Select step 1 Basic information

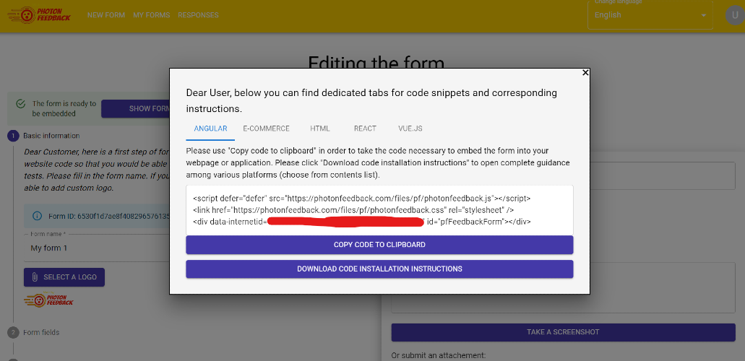(x=13, y=136)
